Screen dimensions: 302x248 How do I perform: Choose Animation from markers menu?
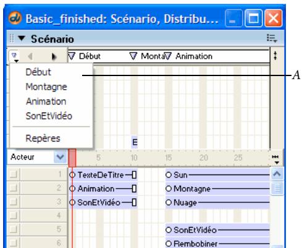tap(46, 101)
